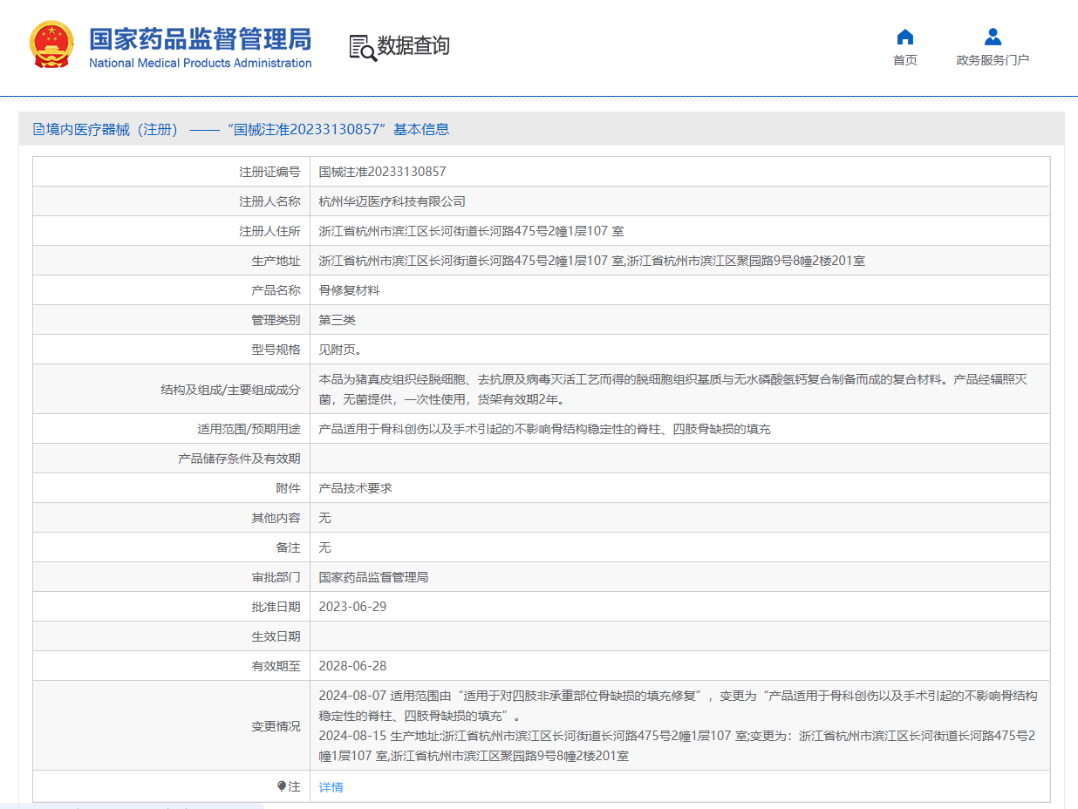Open the 详情 link
The height and width of the screenshot is (809, 1078).
coord(331,787)
